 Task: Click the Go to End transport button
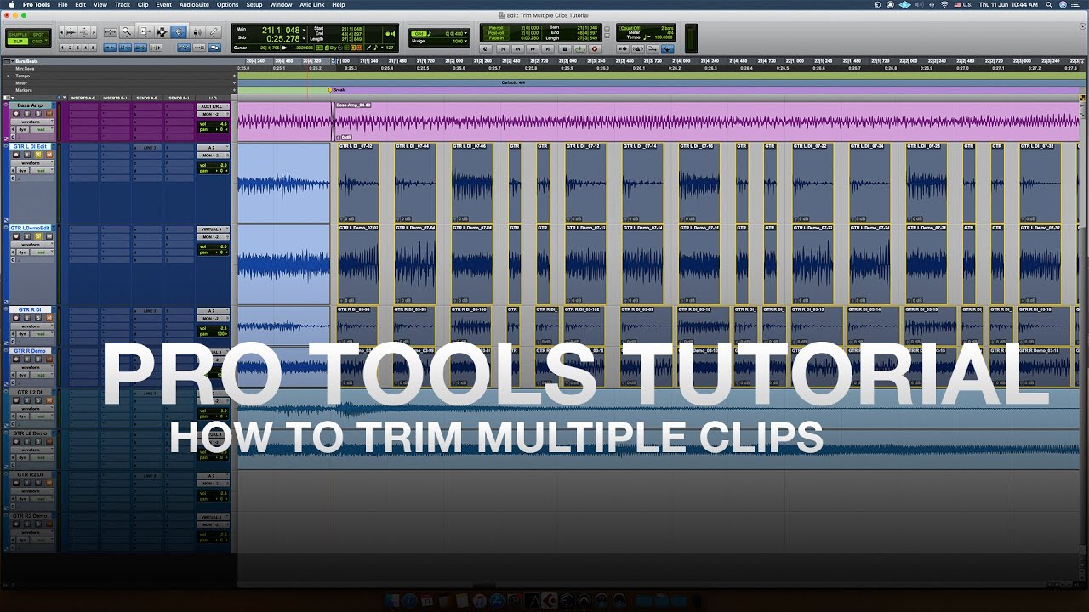point(548,49)
